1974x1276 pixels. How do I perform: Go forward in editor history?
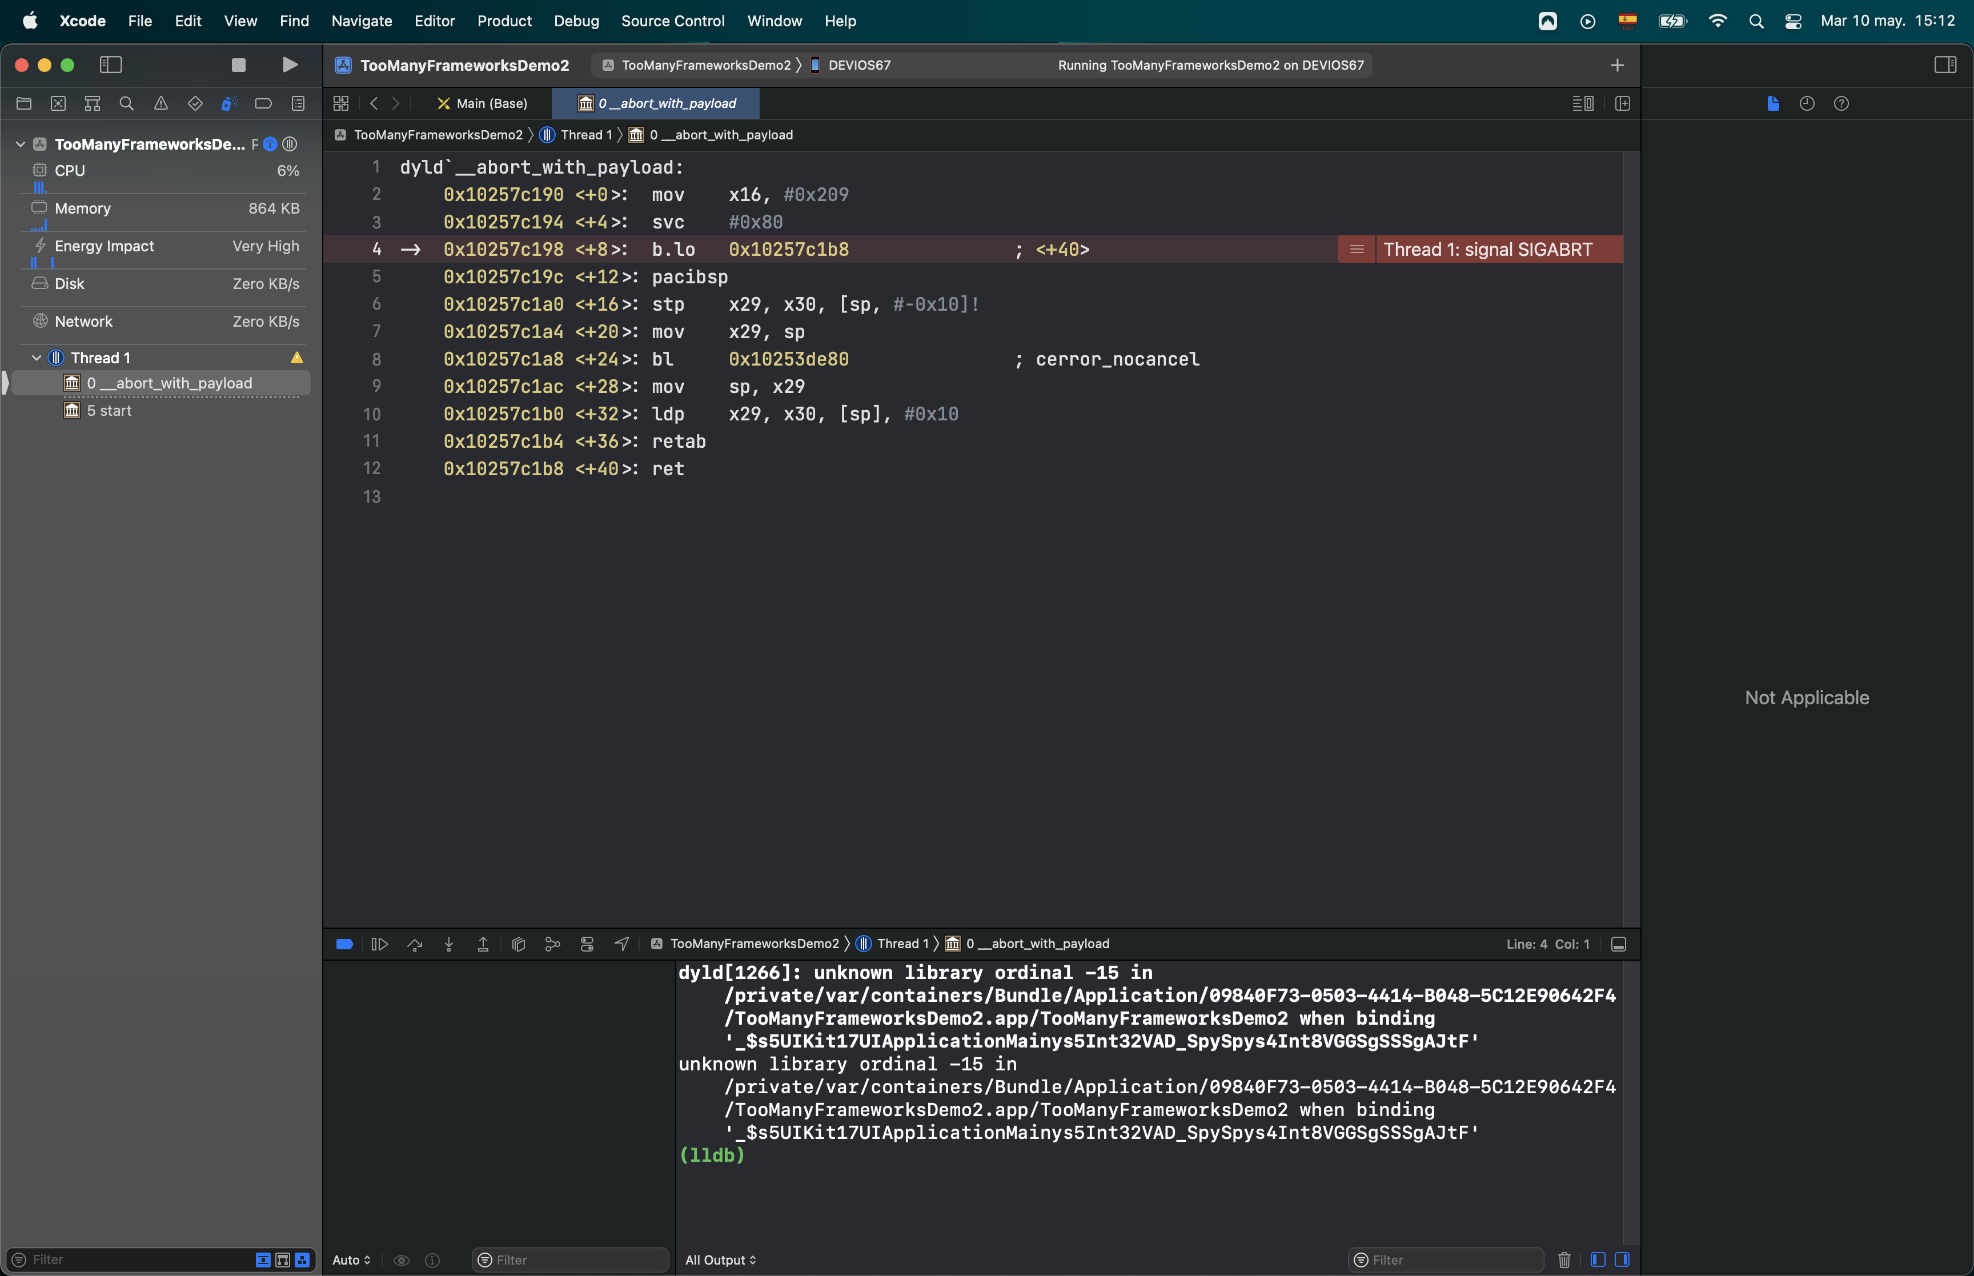pos(396,103)
